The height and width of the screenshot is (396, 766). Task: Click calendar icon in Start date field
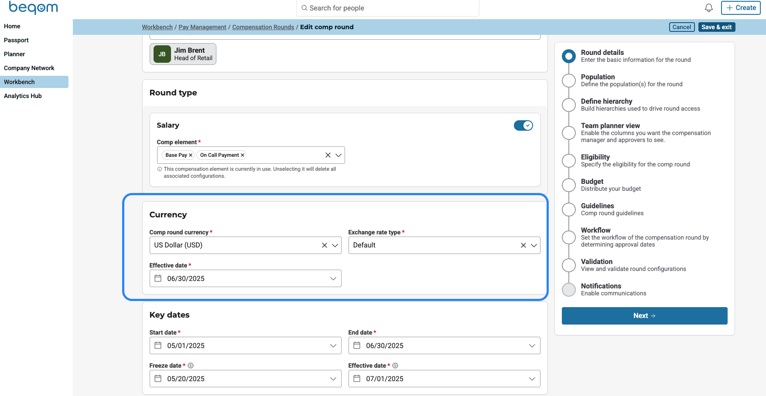(158, 345)
